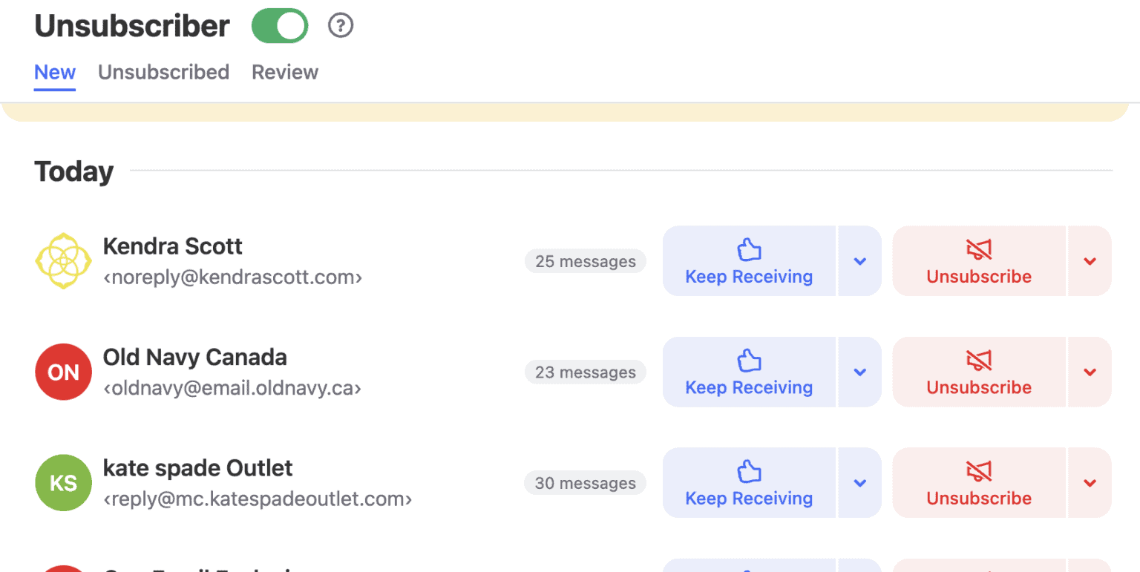Open Unsubscribe dropdown for kate spade Outlet
1140x572 pixels.
1090,482
